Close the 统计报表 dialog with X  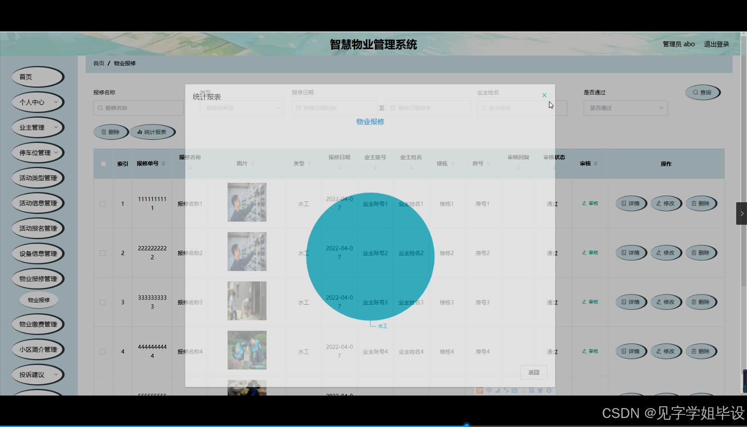point(544,95)
